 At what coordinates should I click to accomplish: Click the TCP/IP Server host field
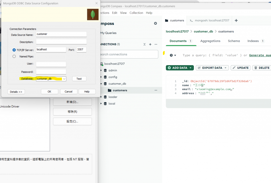coord(51,50)
